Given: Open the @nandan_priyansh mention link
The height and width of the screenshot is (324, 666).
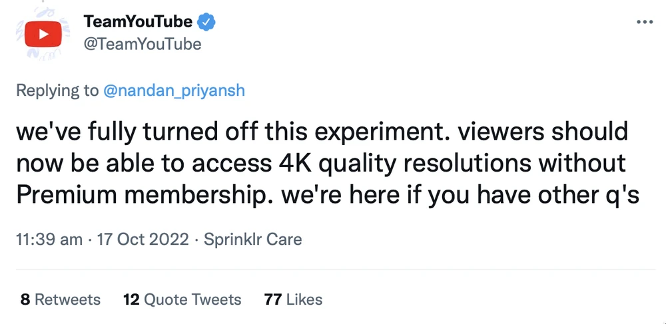Looking at the screenshot, I should pos(174,90).
